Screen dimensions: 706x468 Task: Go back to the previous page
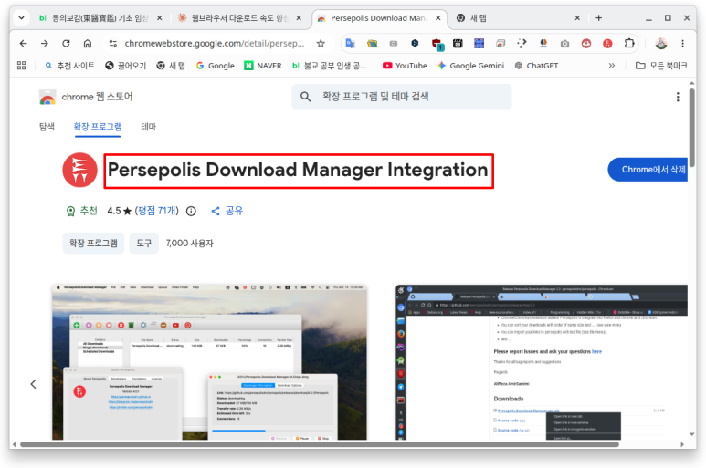(x=24, y=43)
